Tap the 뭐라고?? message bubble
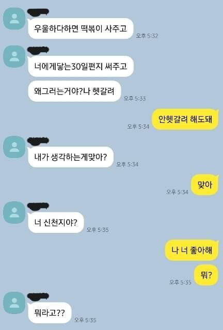 coord(50,313)
